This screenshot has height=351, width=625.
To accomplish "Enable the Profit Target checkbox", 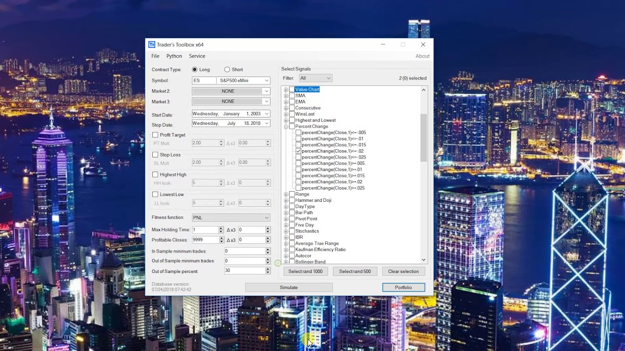I will coord(155,135).
